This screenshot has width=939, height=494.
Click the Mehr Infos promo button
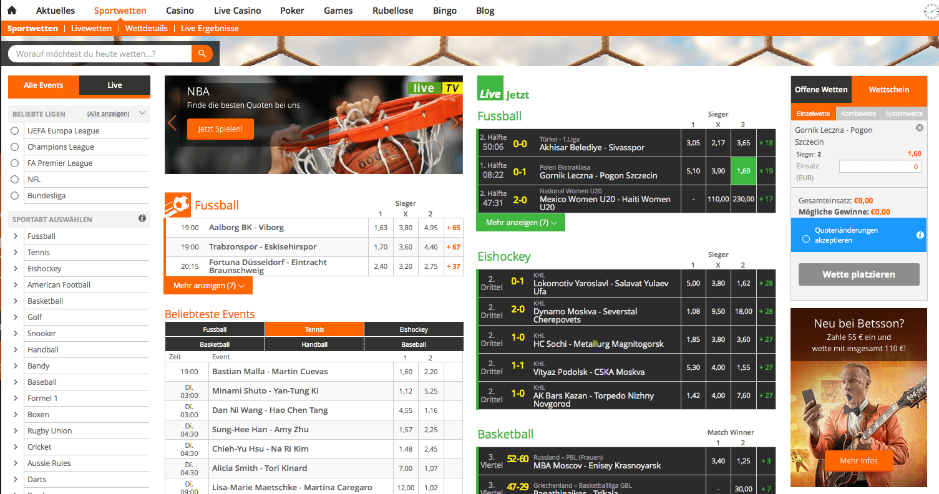pos(859,461)
